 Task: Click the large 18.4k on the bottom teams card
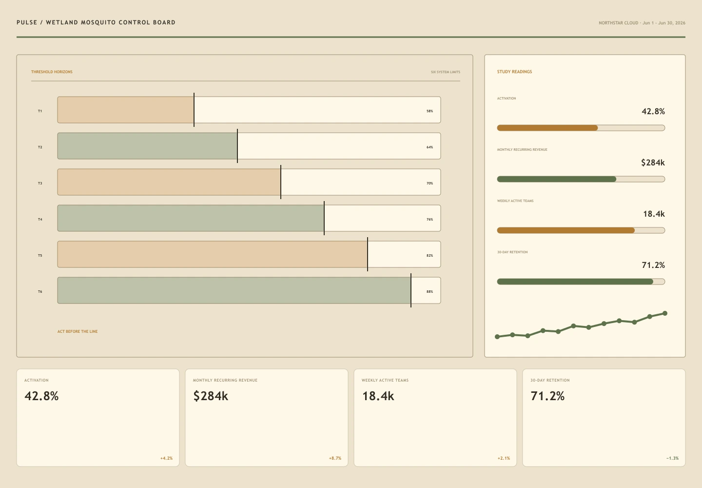tap(378, 396)
